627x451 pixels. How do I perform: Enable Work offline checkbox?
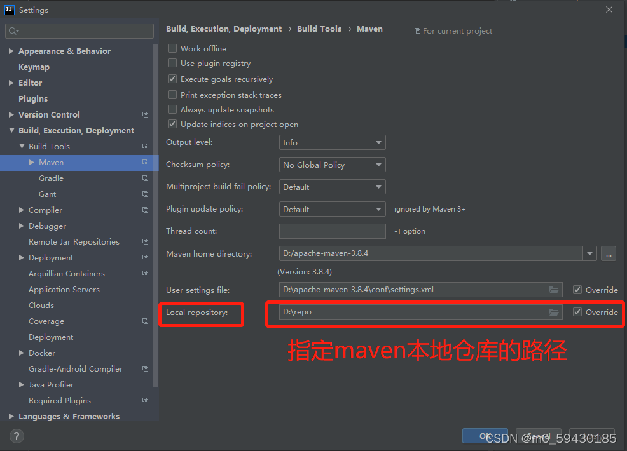click(x=172, y=48)
